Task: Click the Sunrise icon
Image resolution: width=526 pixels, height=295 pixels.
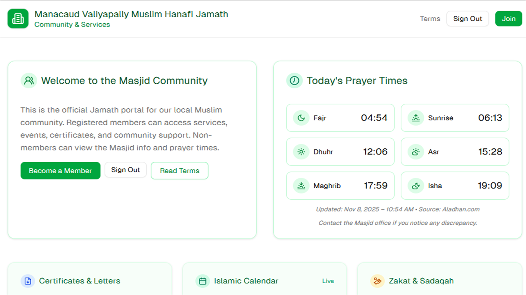Action: (416, 118)
